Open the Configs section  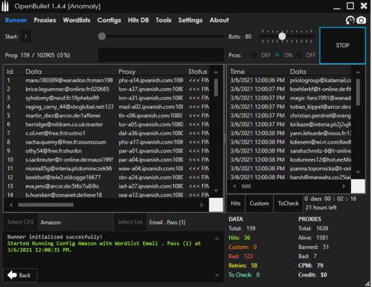point(109,20)
